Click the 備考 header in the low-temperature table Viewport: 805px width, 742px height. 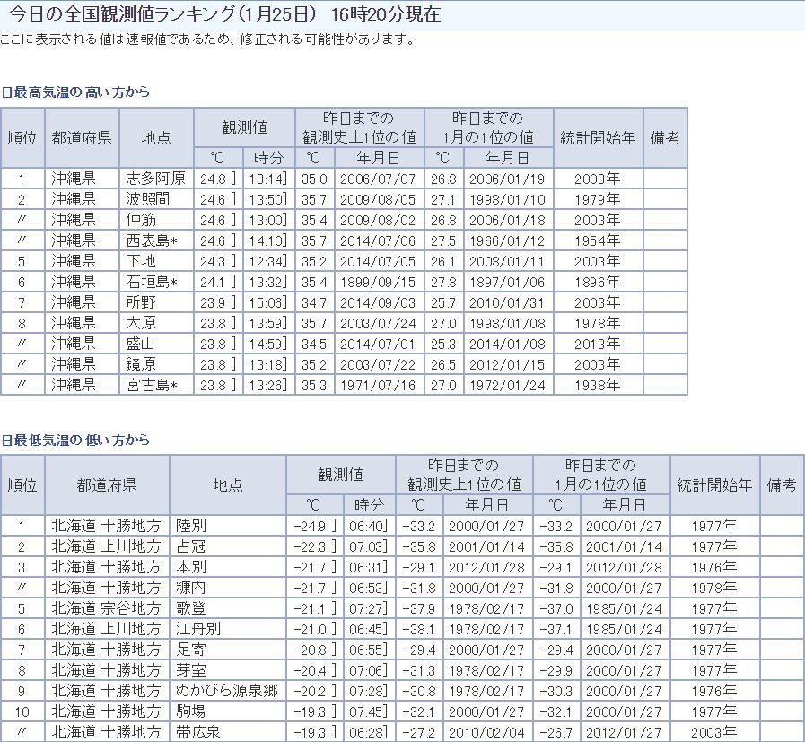pos(781,484)
